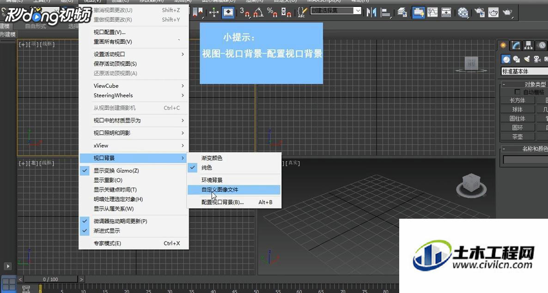
Task: Switch to the Motion command panel tab
Action: pyautogui.click(x=542, y=45)
